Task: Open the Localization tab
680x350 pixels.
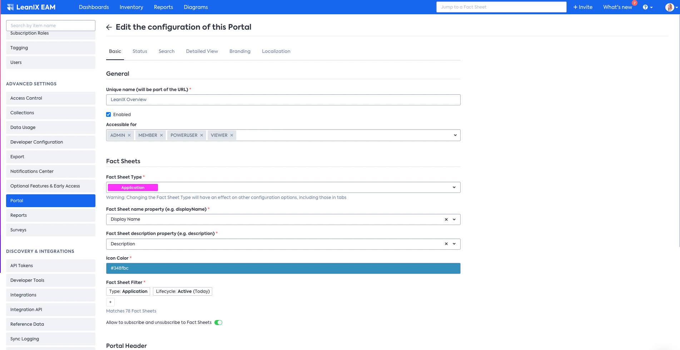Action: 276,51
